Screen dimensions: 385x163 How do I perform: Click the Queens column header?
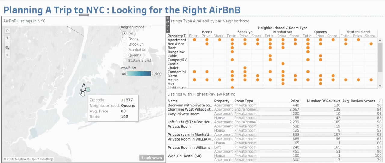click(x=320, y=32)
